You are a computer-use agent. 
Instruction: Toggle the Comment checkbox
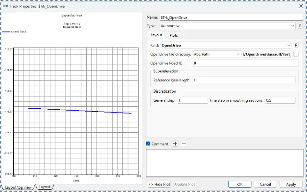pos(149,144)
